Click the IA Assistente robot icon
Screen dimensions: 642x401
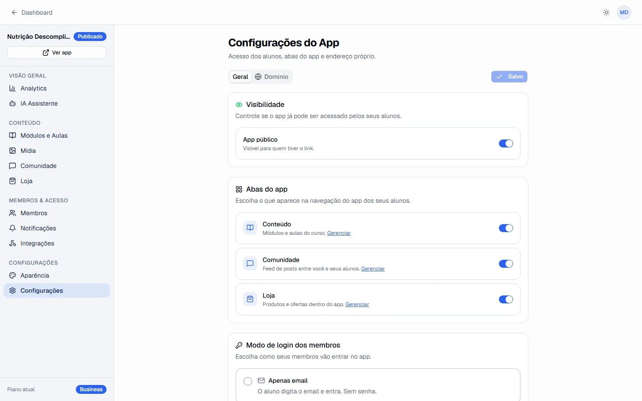[12, 103]
